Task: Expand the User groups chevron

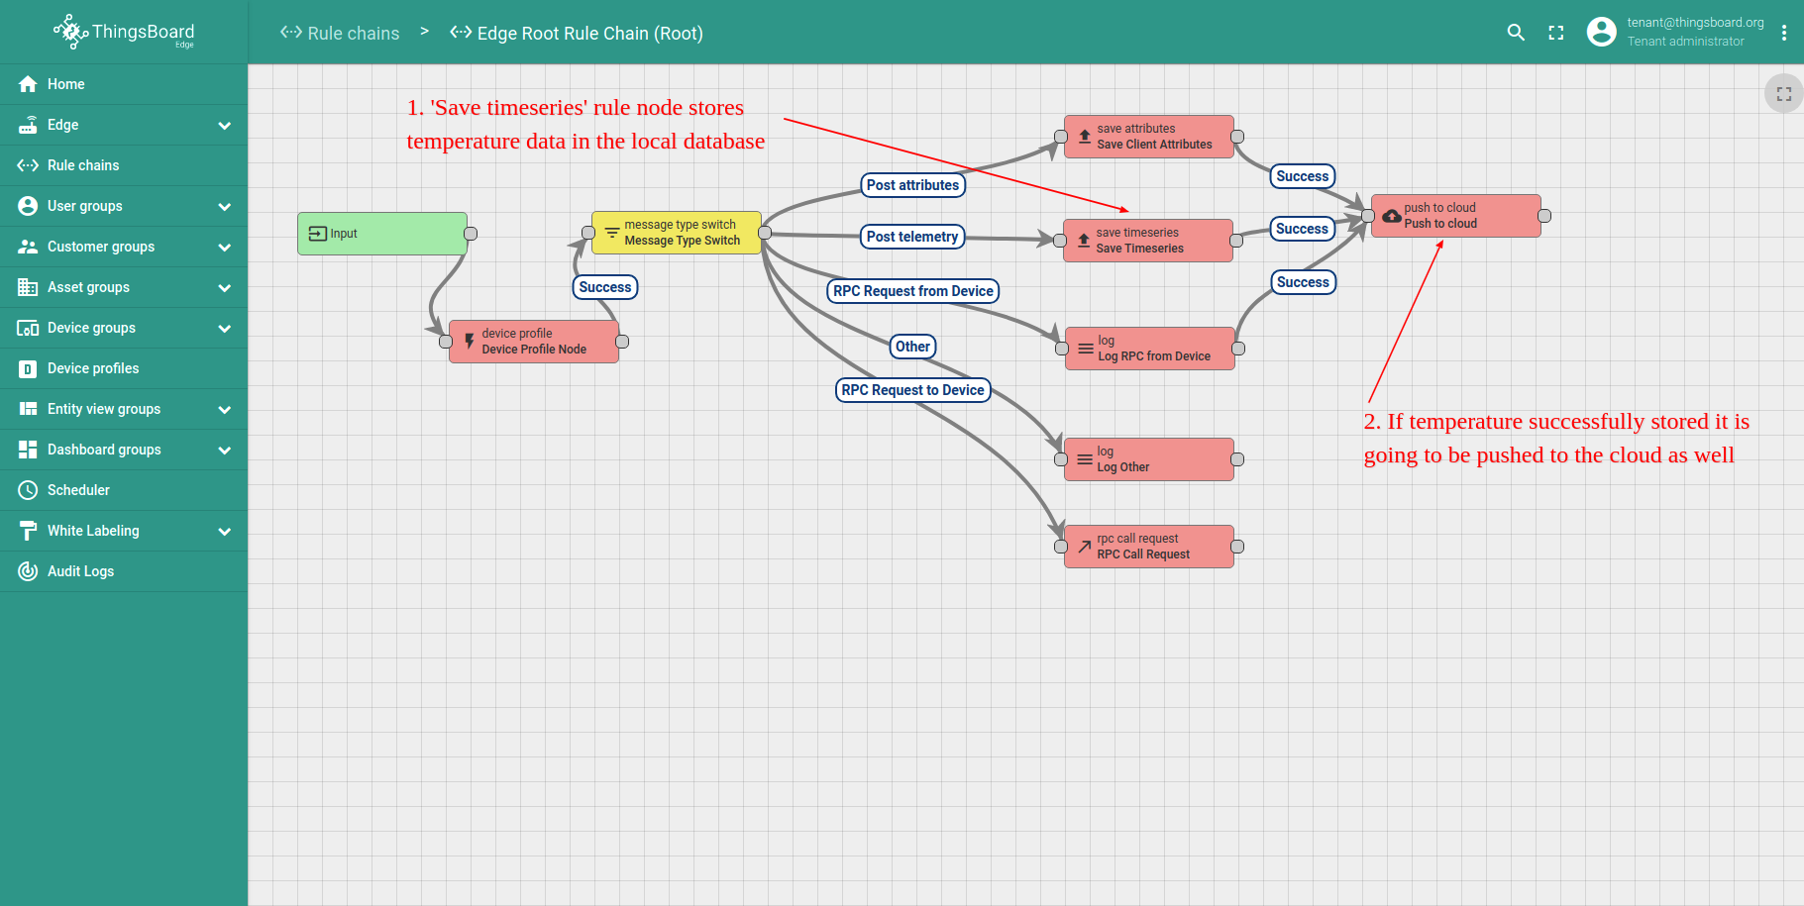Action: coord(225,207)
